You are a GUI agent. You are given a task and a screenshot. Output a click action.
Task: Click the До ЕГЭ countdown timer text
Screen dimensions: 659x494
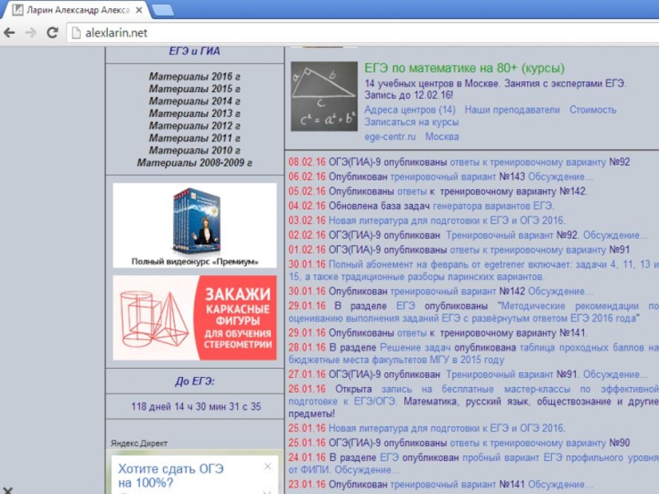point(196,407)
